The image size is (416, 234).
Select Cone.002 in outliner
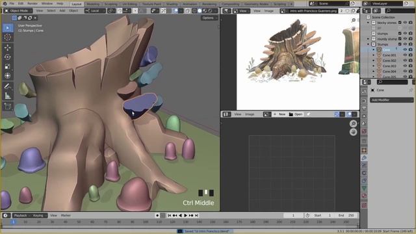click(389, 60)
